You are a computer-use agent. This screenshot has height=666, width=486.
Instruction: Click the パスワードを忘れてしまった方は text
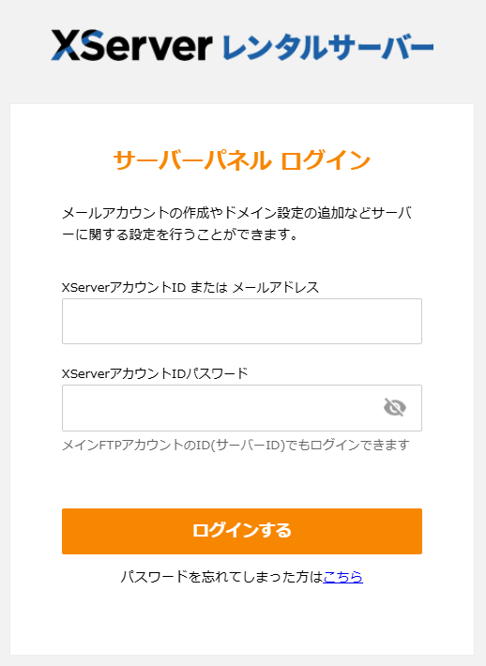pos(221,577)
